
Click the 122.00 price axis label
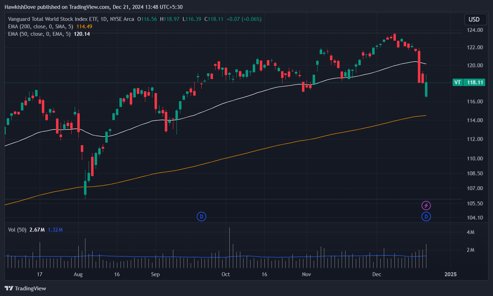475,47
